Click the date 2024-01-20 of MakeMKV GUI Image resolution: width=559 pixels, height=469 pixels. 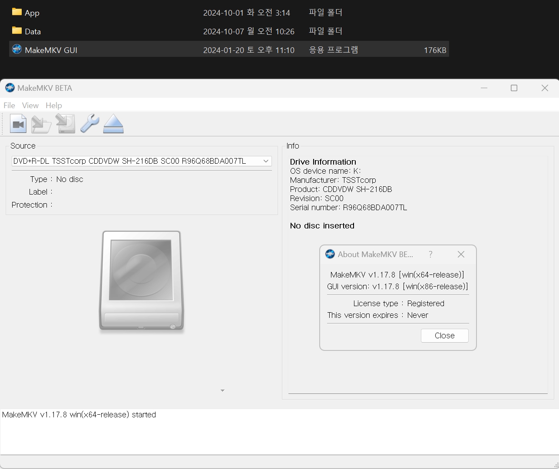coord(249,50)
